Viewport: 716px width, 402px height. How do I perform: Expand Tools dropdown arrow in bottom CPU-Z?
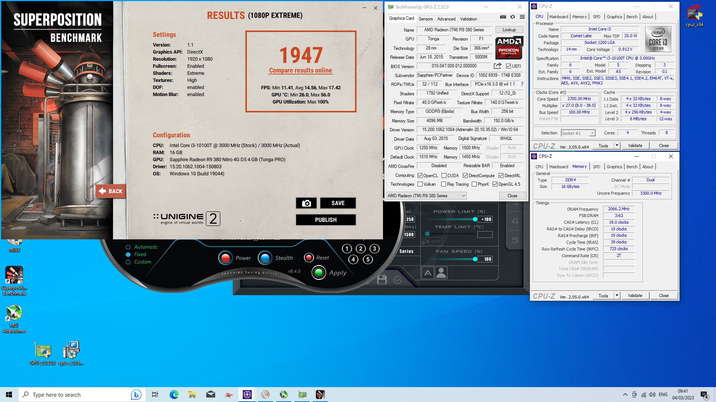coord(617,296)
